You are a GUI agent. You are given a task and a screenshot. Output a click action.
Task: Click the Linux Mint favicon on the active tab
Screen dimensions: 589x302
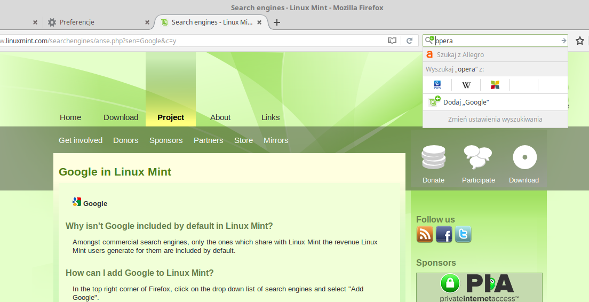[x=164, y=22]
